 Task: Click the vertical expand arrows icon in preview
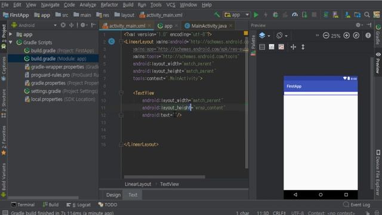coord(303,47)
